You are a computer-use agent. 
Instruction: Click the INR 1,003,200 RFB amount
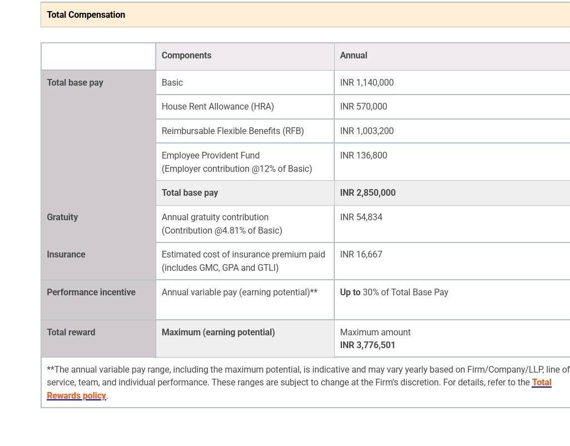[x=367, y=131]
